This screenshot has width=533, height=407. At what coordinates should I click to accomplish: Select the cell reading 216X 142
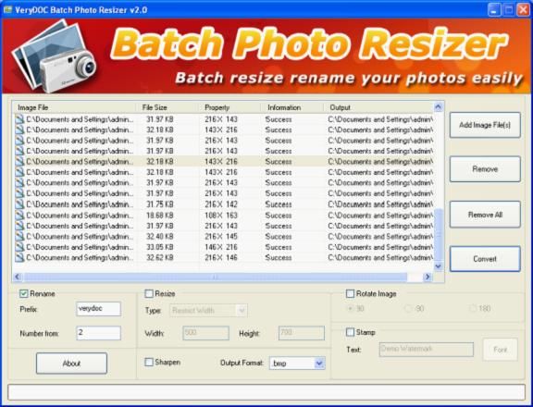pos(221,204)
